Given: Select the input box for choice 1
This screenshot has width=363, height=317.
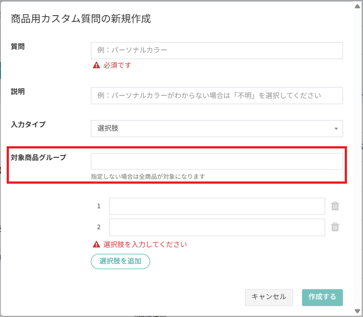Looking at the screenshot, I should 216,206.
